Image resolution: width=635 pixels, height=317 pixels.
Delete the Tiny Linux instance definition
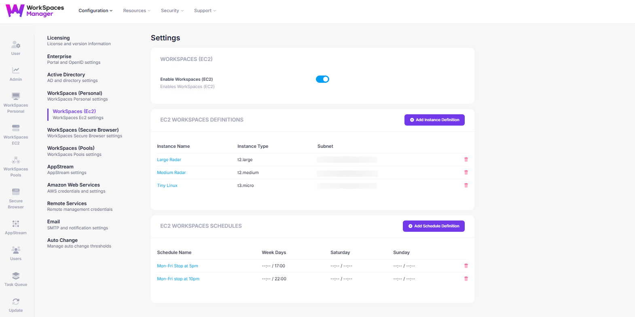466,185
